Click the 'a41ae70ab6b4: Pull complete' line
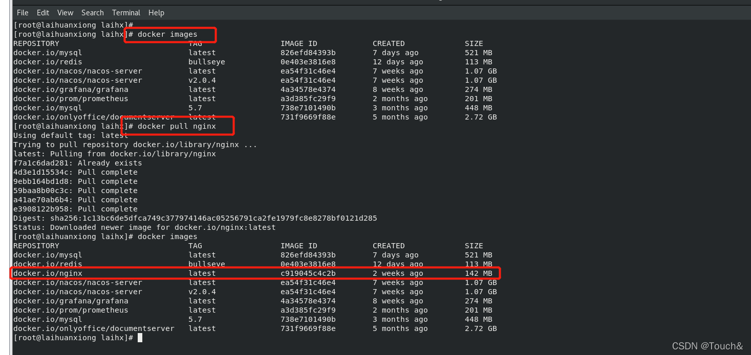The image size is (751, 355). 75,200
